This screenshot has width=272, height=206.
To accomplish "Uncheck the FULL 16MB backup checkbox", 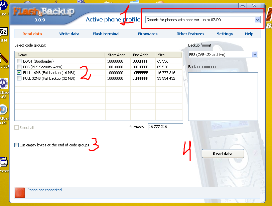I will point(19,73).
